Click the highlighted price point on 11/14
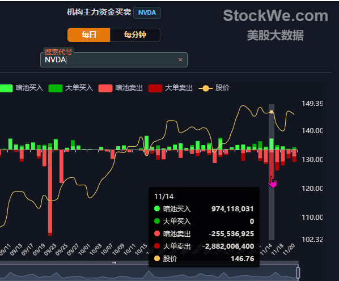Viewport: 339px width, 281px height. click(x=272, y=112)
